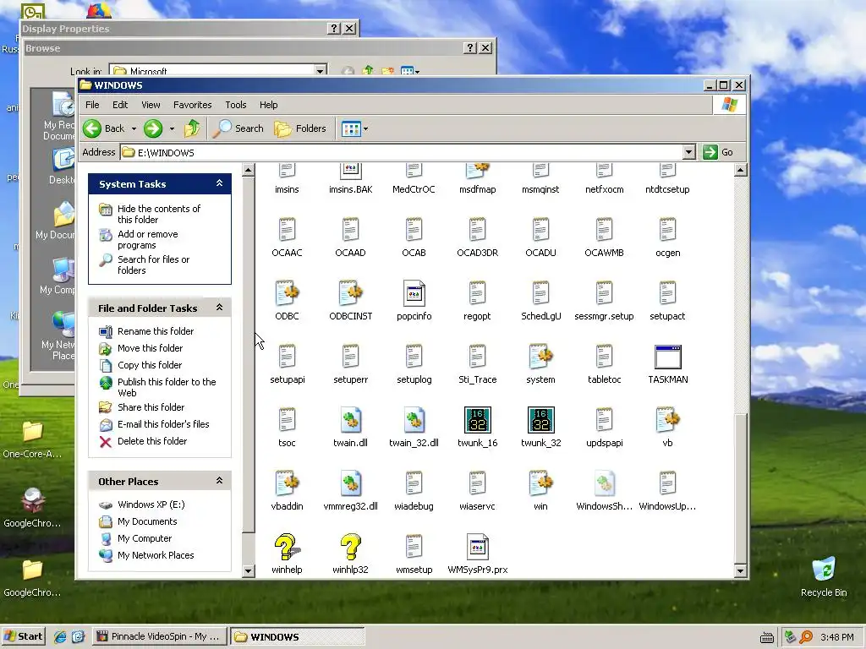The image size is (866, 649).
Task: Open the View menu
Action: click(151, 105)
